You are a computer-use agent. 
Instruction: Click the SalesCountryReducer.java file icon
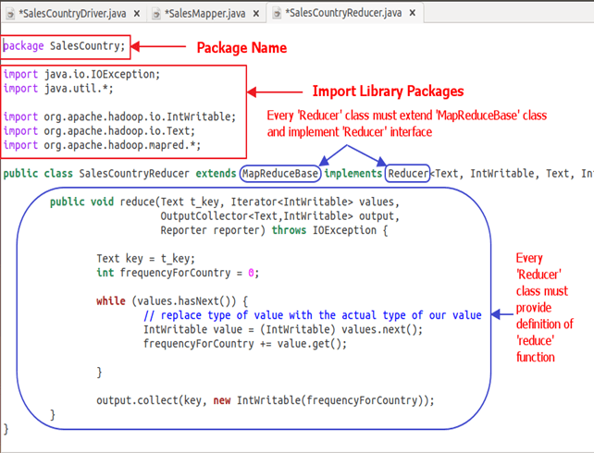coord(275,13)
